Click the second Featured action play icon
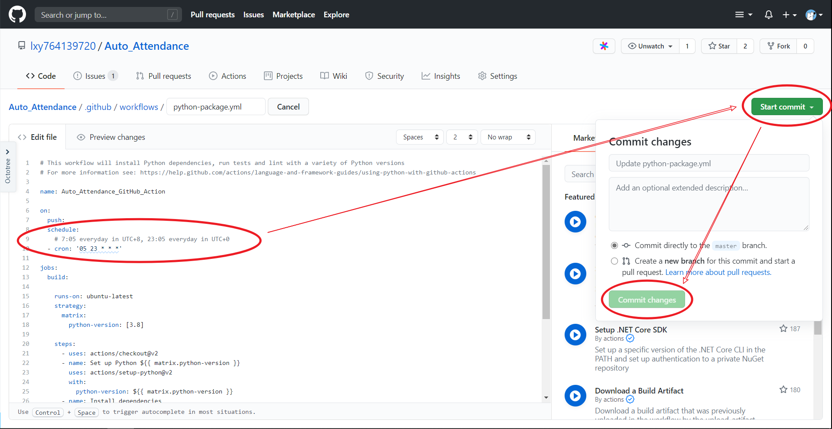Screen dimensions: 832x429 point(575,274)
